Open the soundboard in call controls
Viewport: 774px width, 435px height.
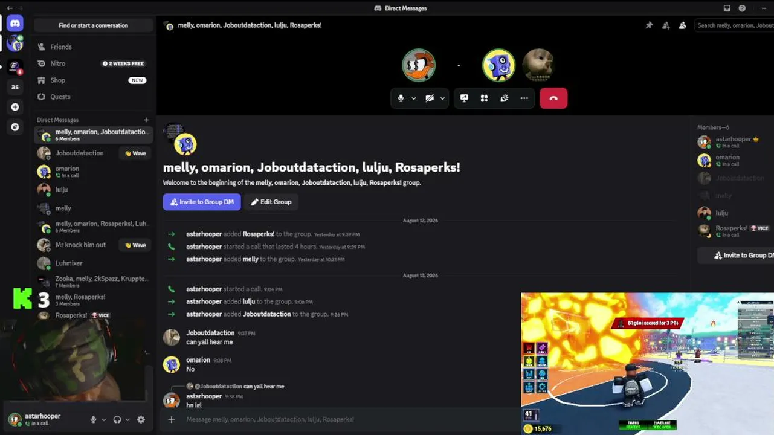click(x=504, y=98)
